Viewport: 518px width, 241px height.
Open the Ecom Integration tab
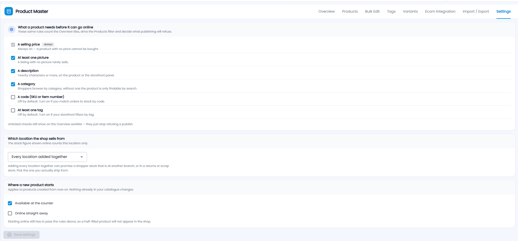pos(440,12)
